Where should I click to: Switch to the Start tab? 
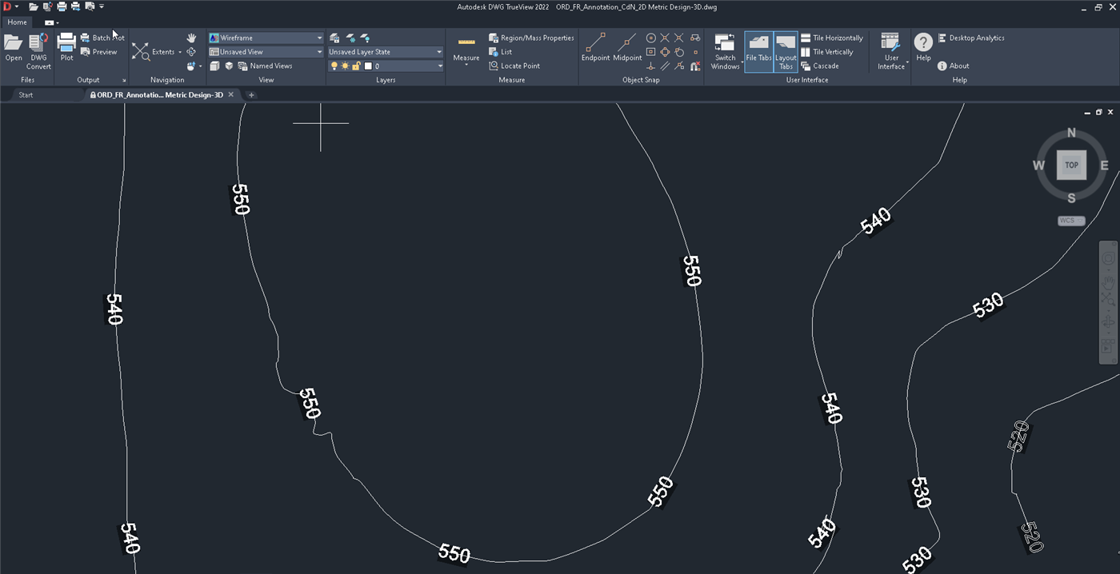click(26, 95)
